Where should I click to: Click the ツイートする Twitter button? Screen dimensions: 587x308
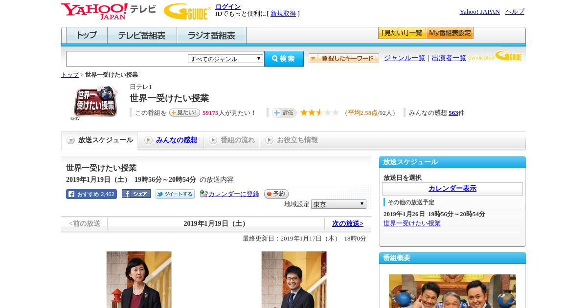coord(175,194)
